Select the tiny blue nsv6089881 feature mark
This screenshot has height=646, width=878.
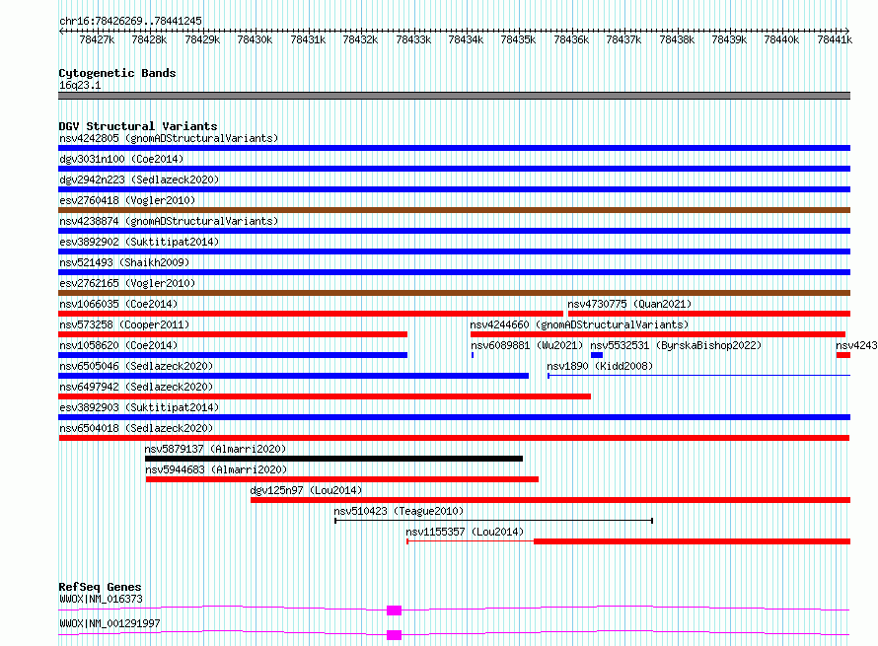click(473, 355)
